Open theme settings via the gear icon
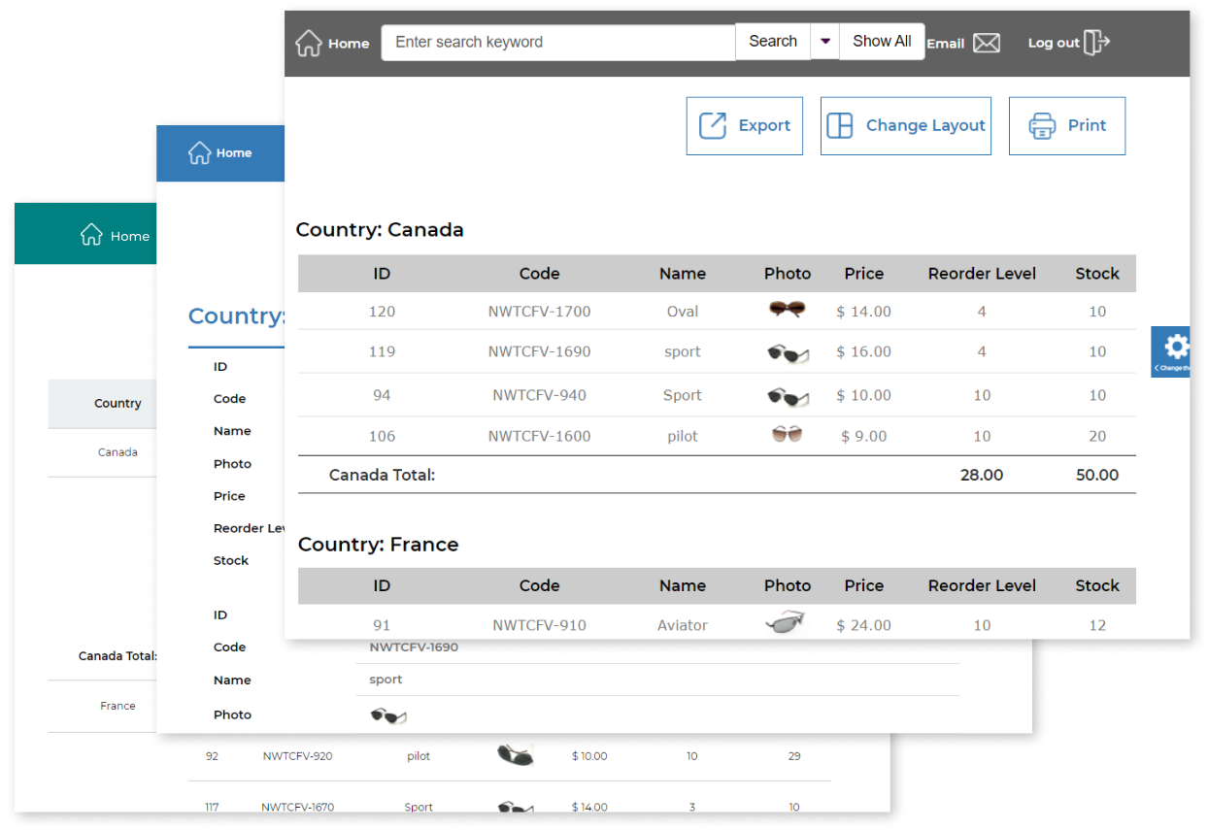This screenshot has height=830, width=1208. tap(1176, 346)
